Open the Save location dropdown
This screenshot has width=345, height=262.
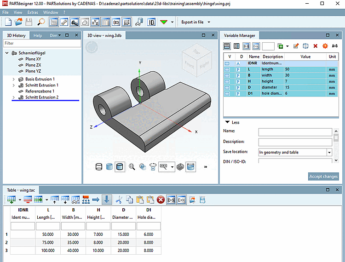click(x=329, y=152)
